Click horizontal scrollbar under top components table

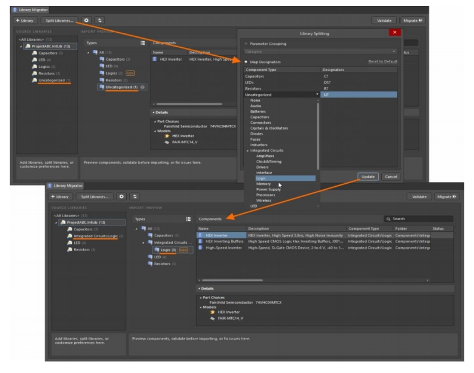pyautogui.click(x=189, y=104)
